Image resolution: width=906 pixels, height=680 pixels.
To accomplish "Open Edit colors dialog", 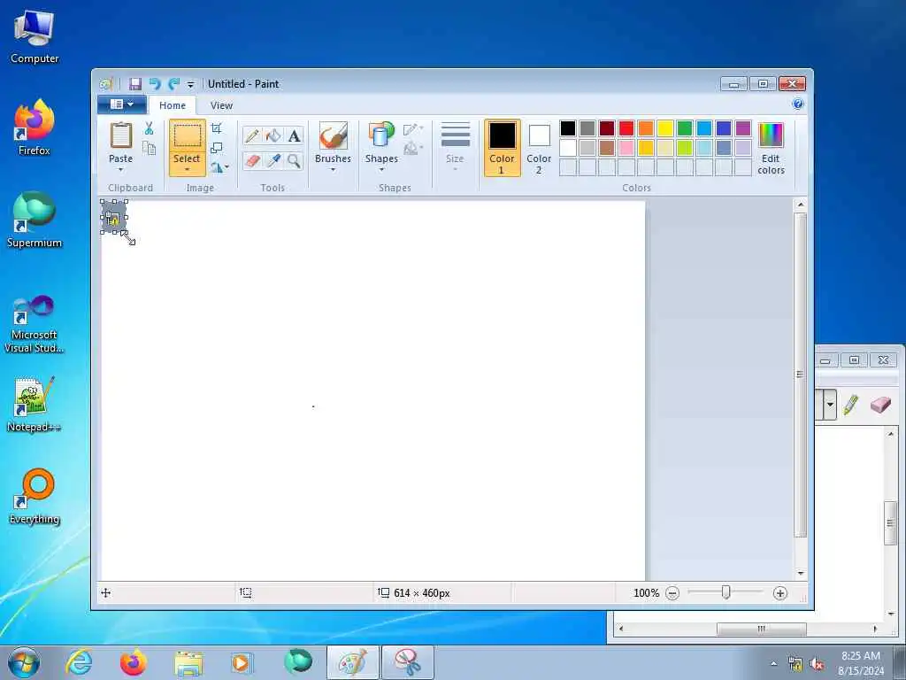I will click(771, 148).
